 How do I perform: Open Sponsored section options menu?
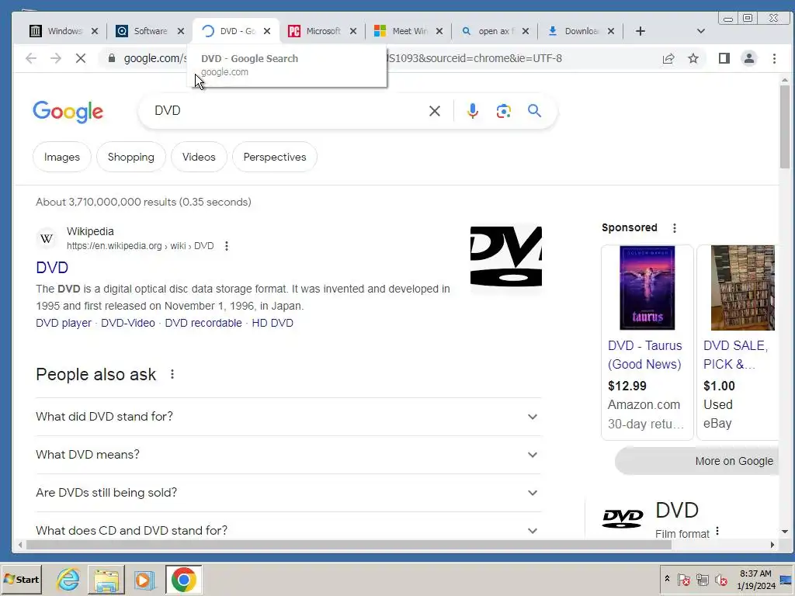[675, 228]
